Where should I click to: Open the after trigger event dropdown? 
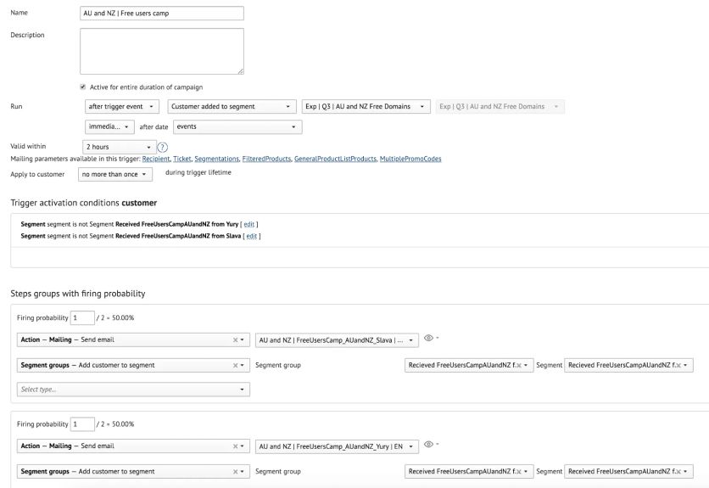click(122, 107)
